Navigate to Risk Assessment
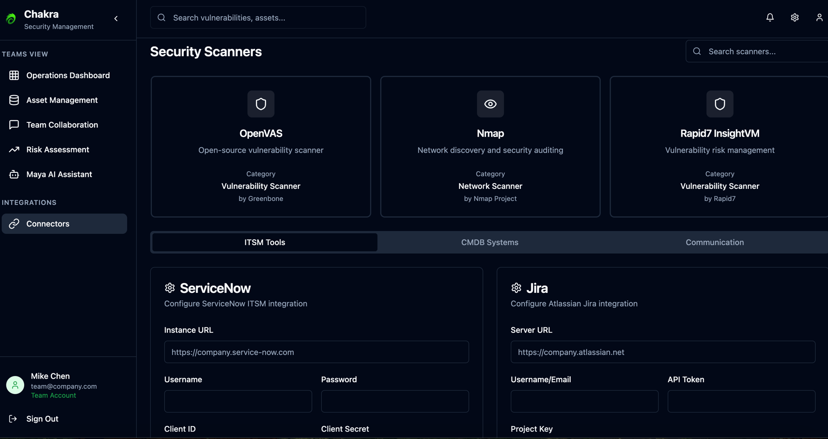 pos(64,150)
